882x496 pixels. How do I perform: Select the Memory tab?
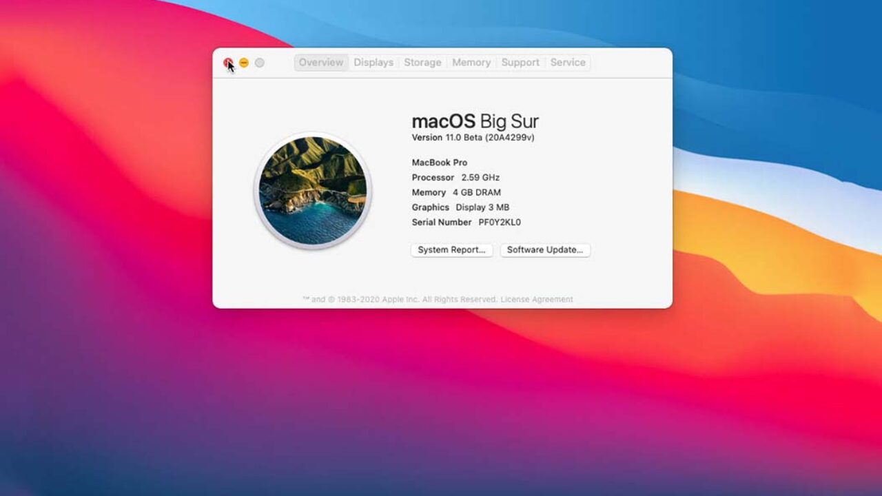click(471, 63)
